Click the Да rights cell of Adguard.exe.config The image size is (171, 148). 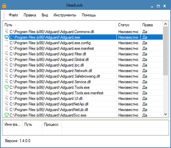tap(145, 43)
